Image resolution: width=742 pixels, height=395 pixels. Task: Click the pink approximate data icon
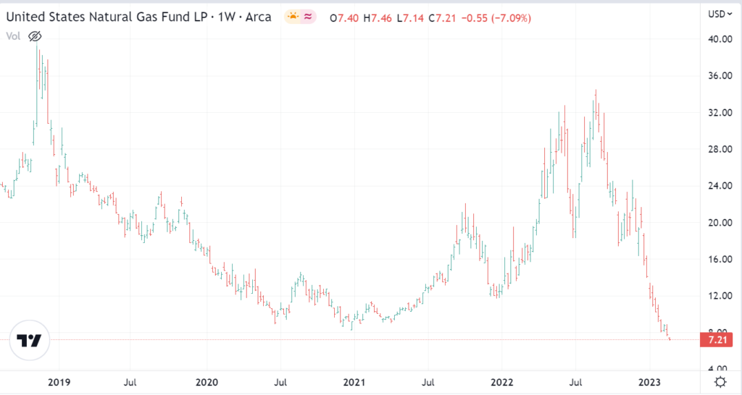(308, 17)
